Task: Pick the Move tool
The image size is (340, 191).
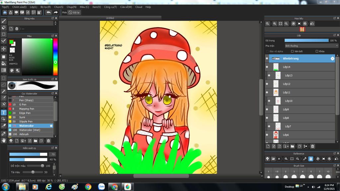Action: pos(4,49)
